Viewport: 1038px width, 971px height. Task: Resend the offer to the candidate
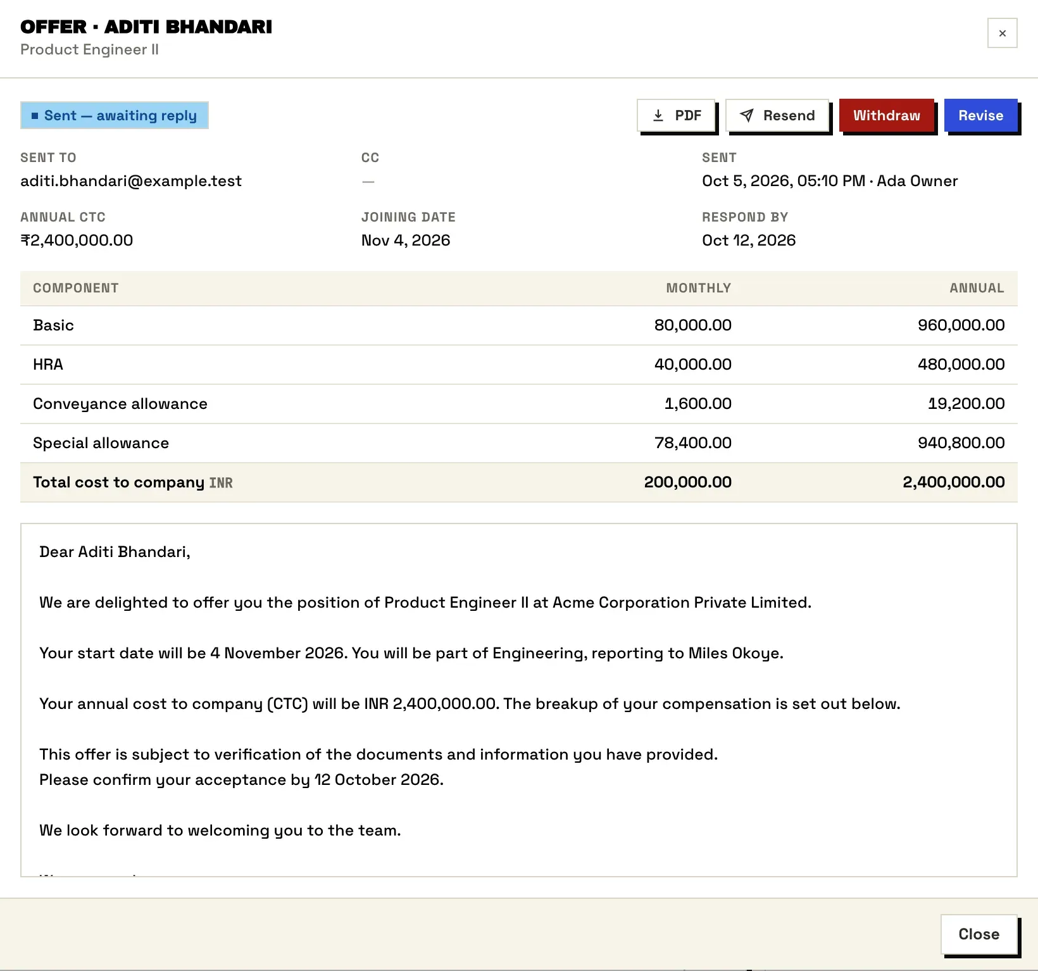(777, 115)
